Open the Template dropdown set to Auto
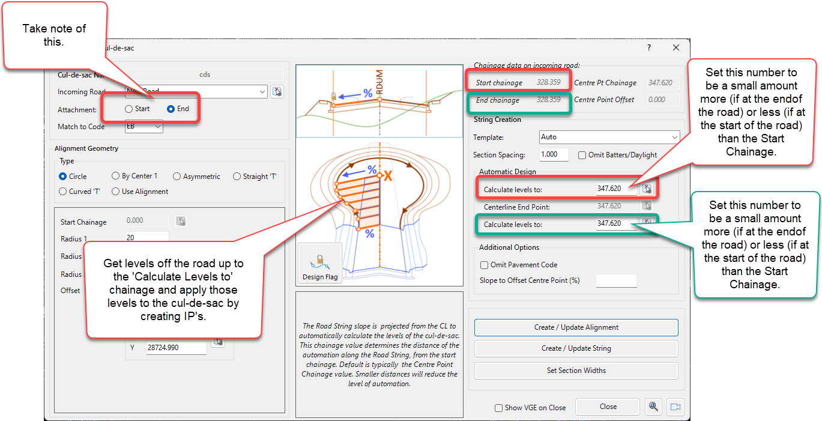The height and width of the screenshot is (421, 822). click(609, 137)
